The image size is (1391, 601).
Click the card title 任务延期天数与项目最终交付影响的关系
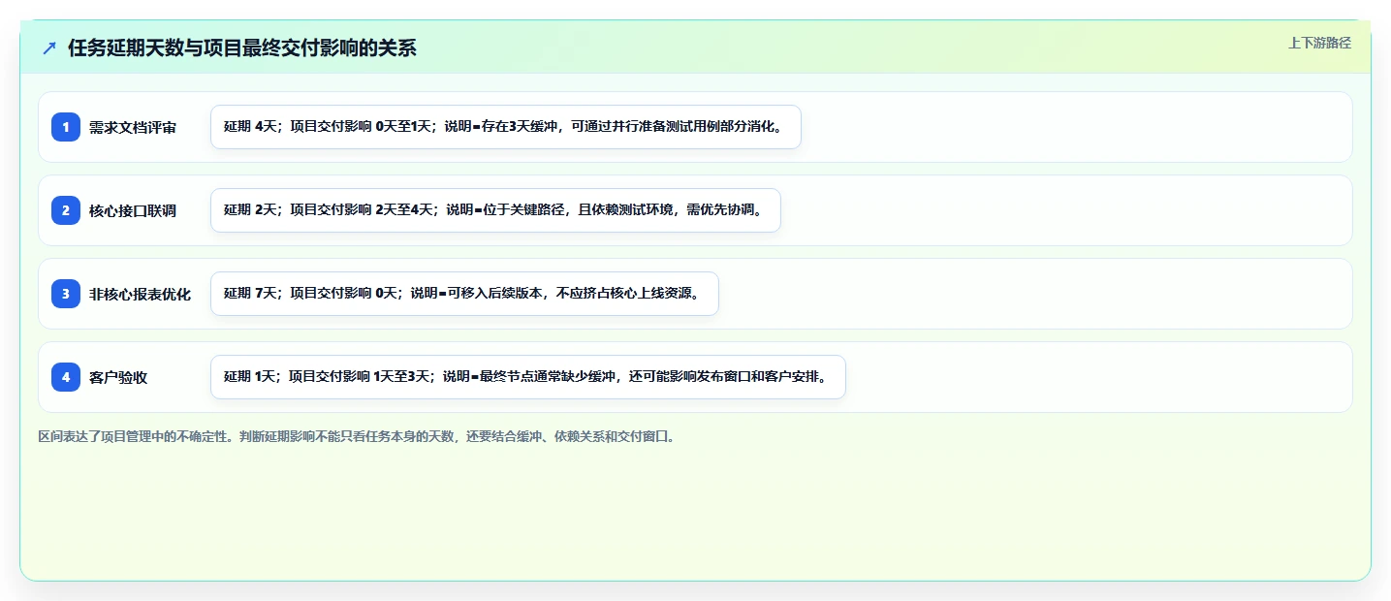[242, 48]
